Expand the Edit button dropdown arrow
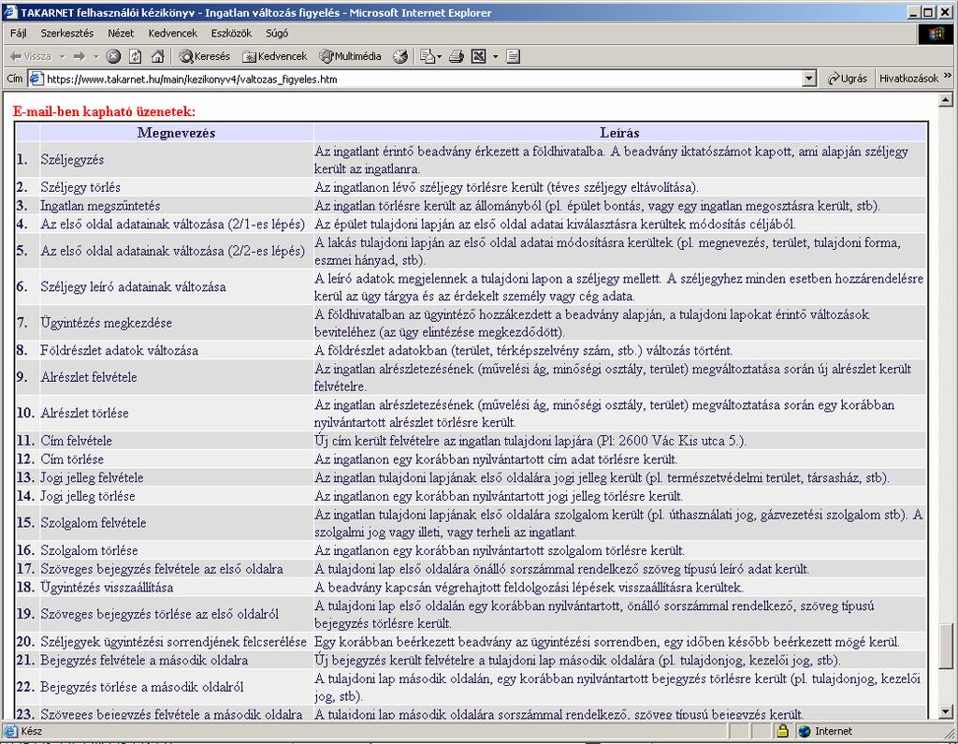958x744 pixels. (x=495, y=57)
